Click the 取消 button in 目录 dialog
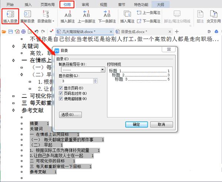The height and width of the screenshot is (182, 222). 161,125
